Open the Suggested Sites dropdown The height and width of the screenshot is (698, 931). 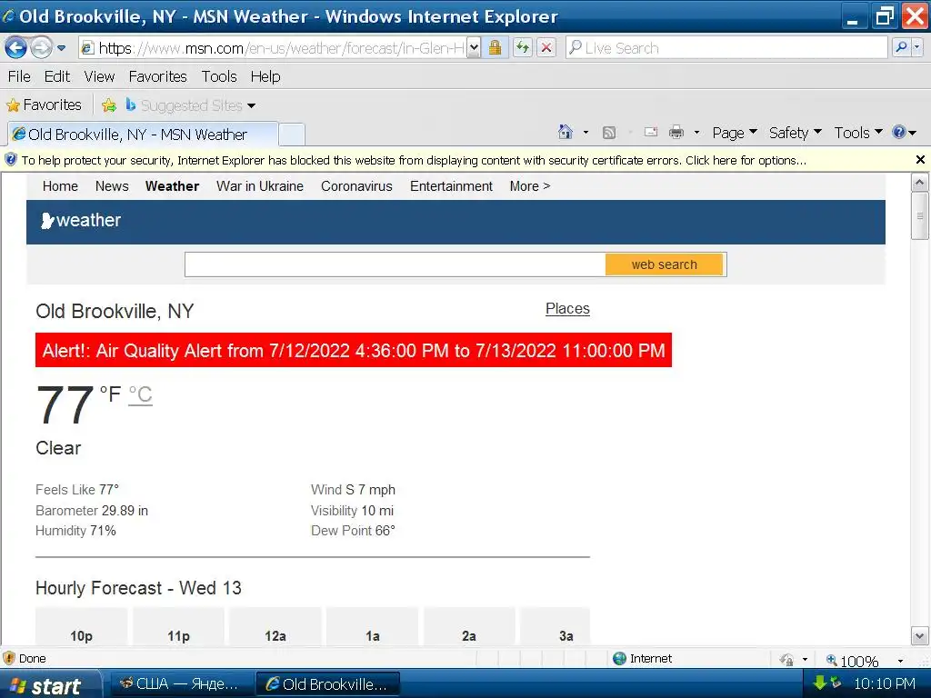pos(190,105)
